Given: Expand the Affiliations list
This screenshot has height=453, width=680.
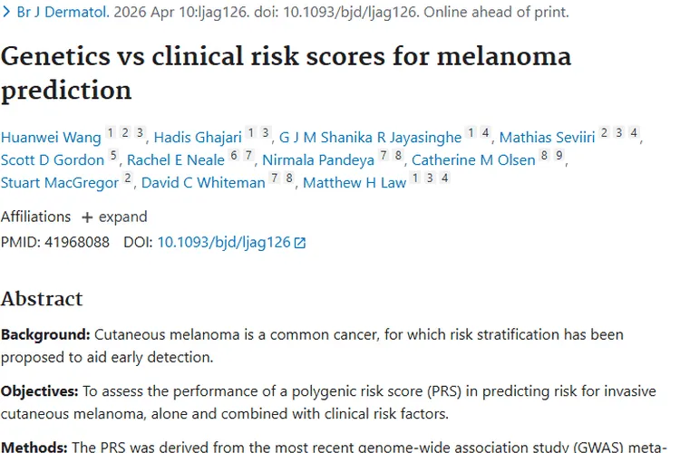Looking at the screenshot, I should pos(113,217).
